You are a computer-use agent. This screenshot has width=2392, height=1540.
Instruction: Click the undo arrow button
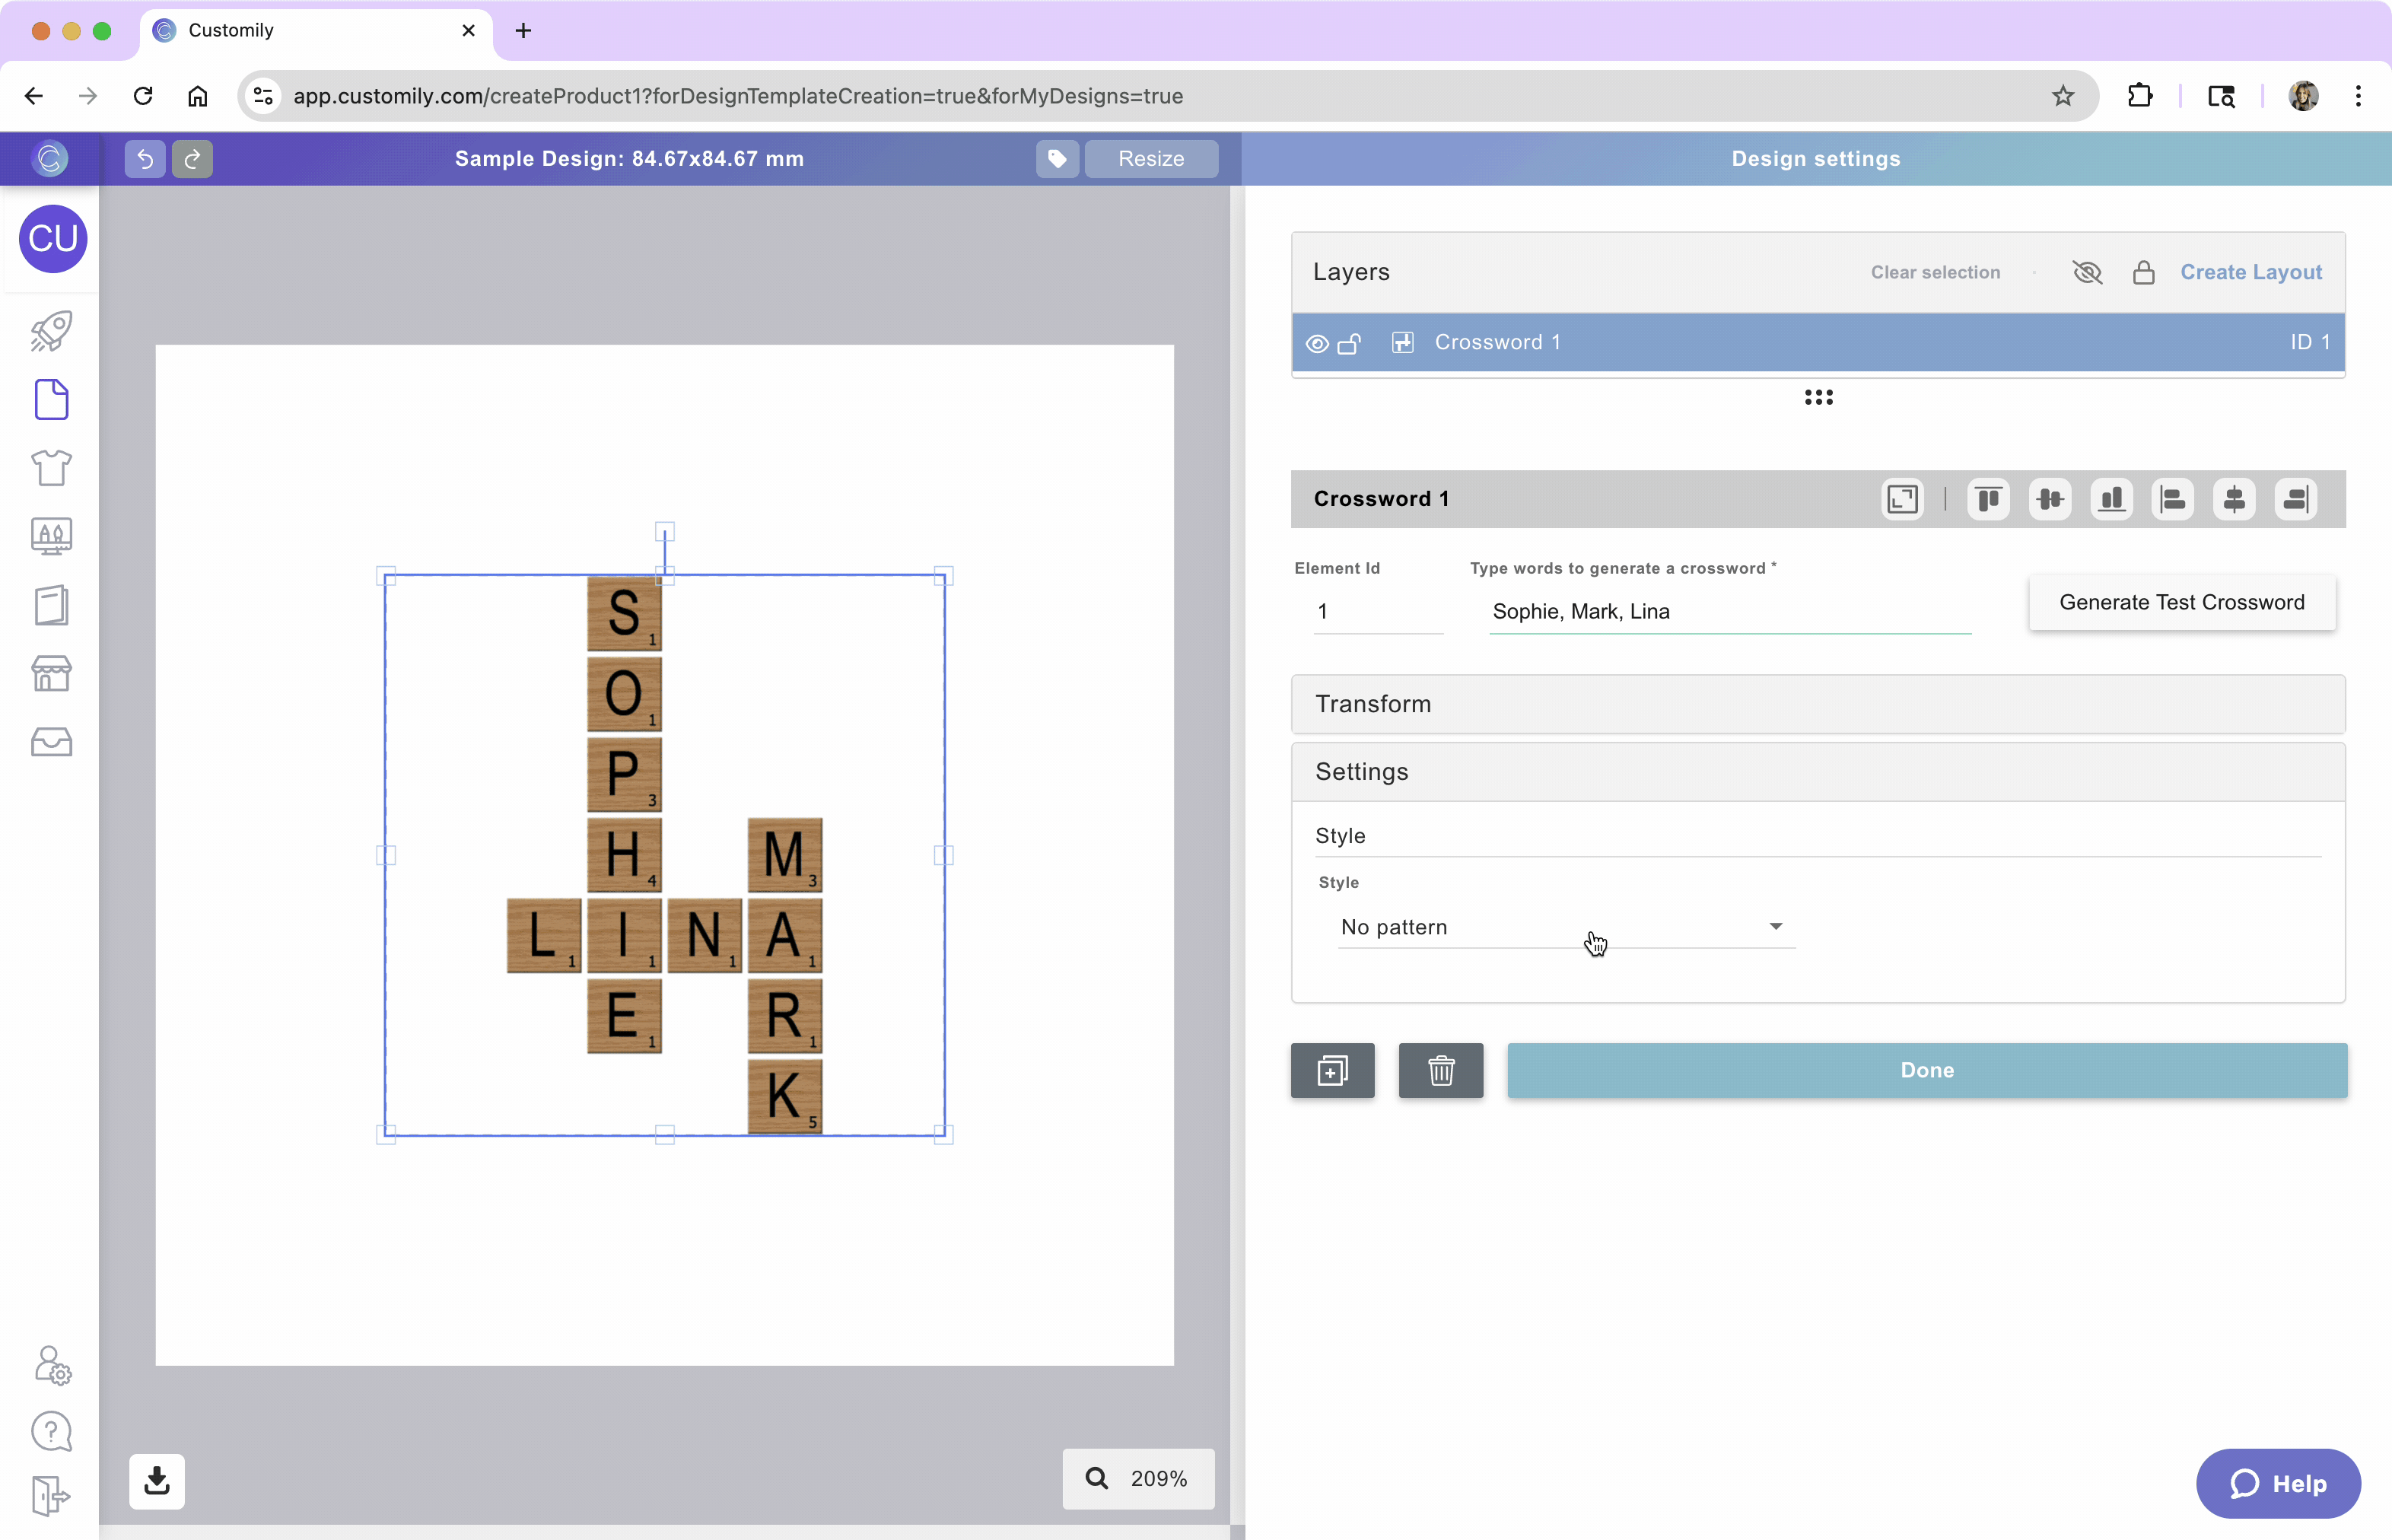tap(144, 158)
